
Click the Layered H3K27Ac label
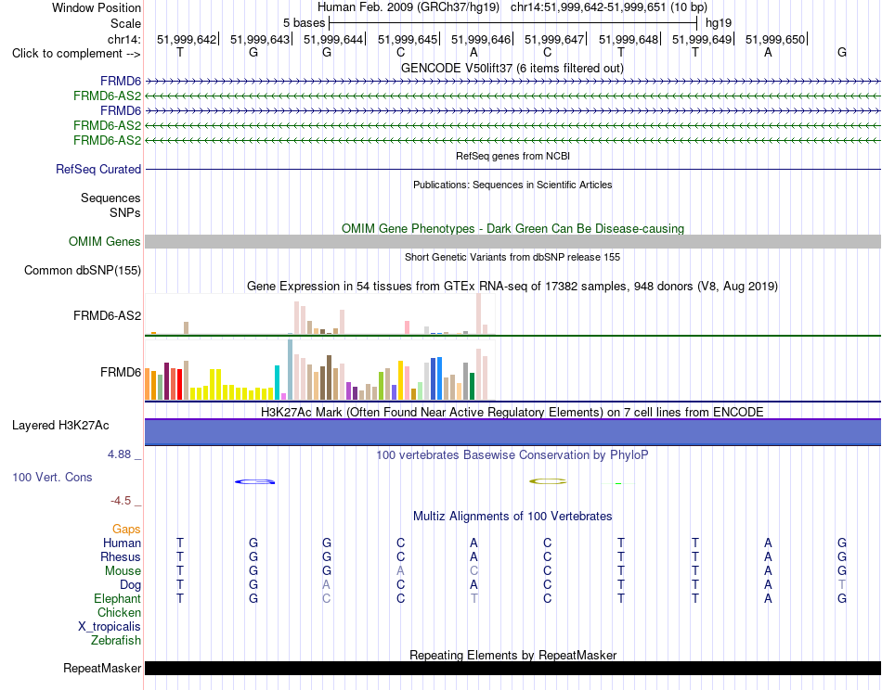[x=60, y=426]
